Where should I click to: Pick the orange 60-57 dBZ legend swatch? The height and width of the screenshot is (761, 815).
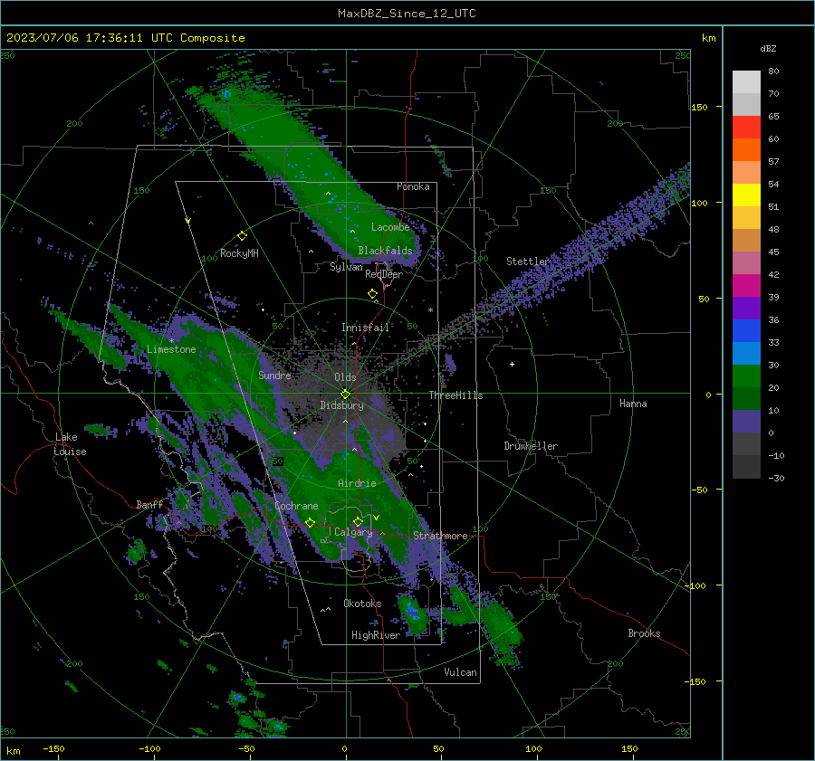746,149
